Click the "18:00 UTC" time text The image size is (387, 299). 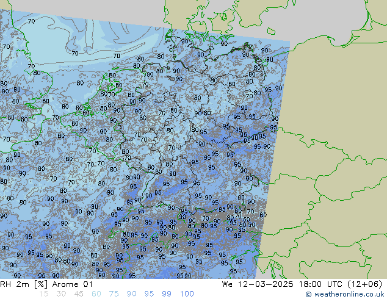tap(320, 284)
